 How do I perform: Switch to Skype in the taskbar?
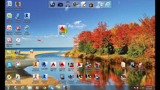[x=52, y=88]
